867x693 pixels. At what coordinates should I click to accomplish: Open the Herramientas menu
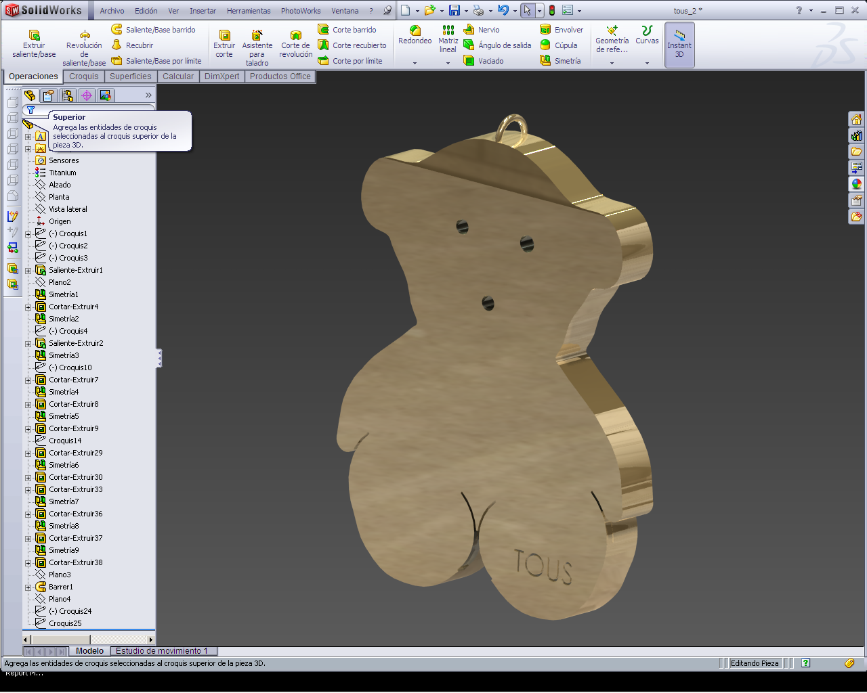[x=249, y=11]
